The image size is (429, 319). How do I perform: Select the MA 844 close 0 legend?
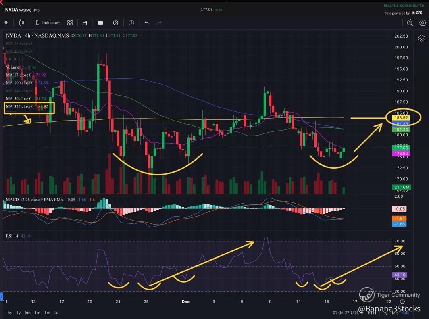coord(20,91)
